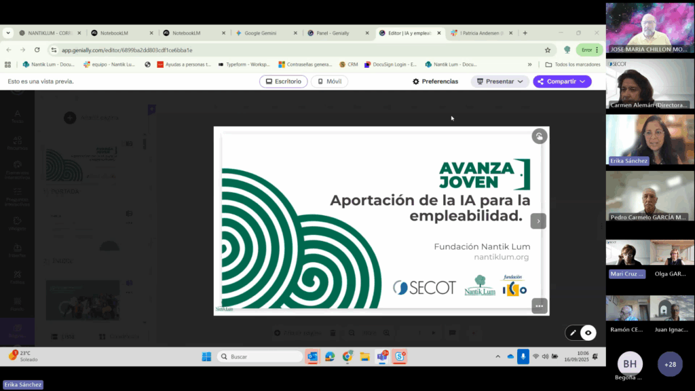Screen dimensions: 695x391
Task: Select the eye preview mode toggle
Action: click(588, 333)
